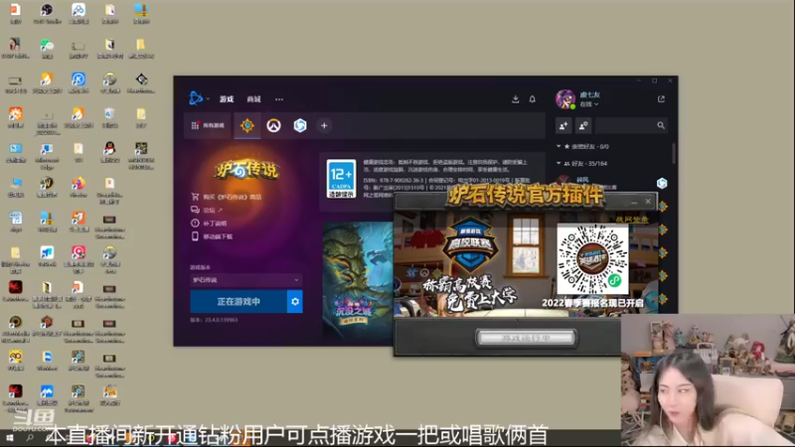Open the downloads icon in Battle.net header

[x=515, y=98]
